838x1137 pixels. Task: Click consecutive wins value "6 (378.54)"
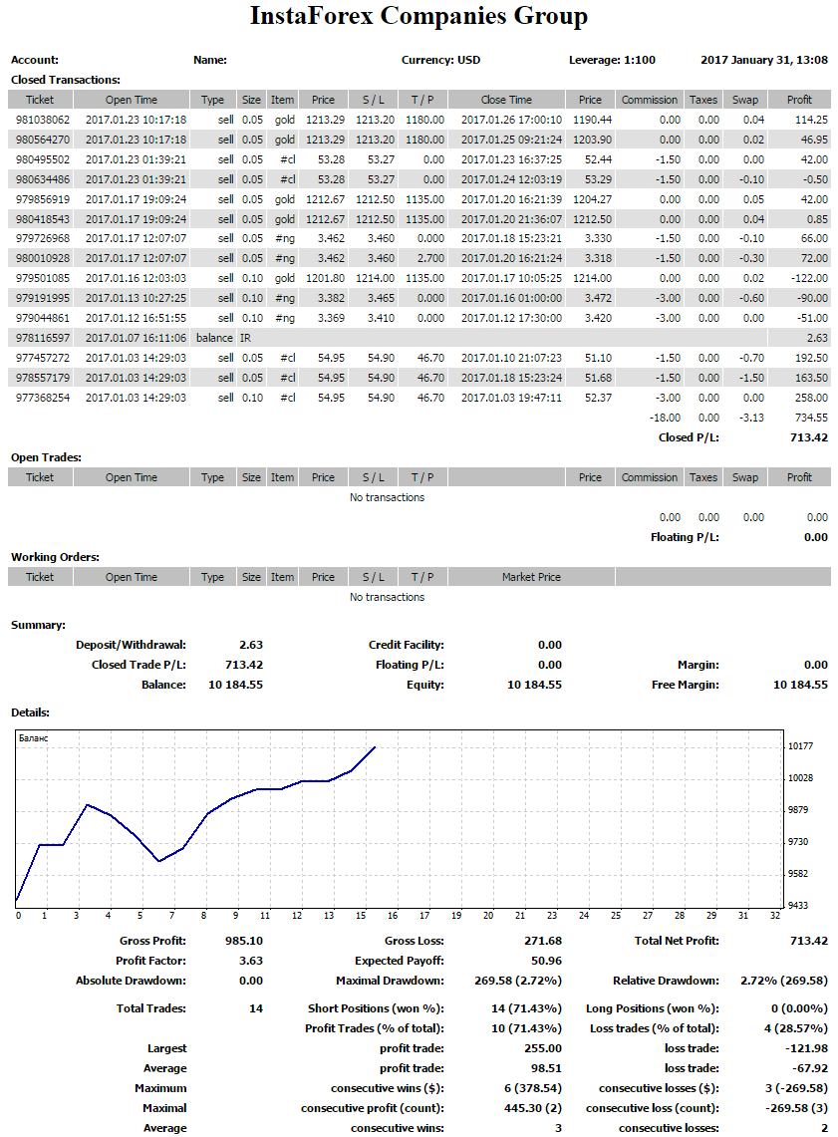[533, 1088]
